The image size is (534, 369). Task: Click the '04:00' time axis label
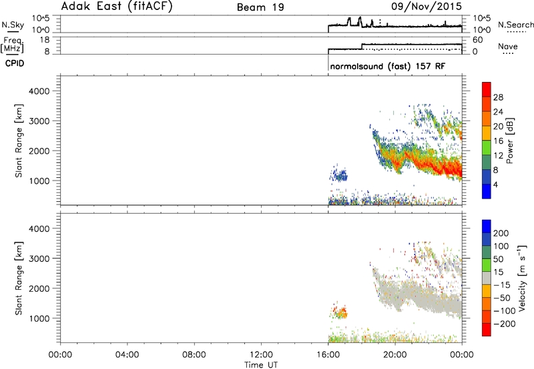click(127, 355)
